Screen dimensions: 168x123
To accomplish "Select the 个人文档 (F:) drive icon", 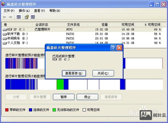I will click(5, 43).
